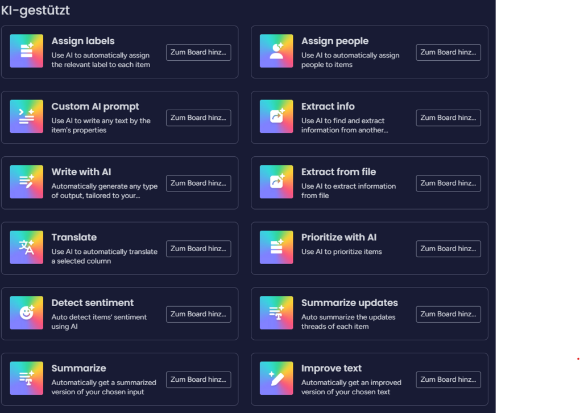The image size is (580, 413).
Task: Click the Assign people icon
Action: pos(276,51)
